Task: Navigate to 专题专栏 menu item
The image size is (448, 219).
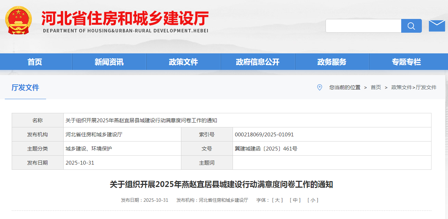Action: pos(406,62)
